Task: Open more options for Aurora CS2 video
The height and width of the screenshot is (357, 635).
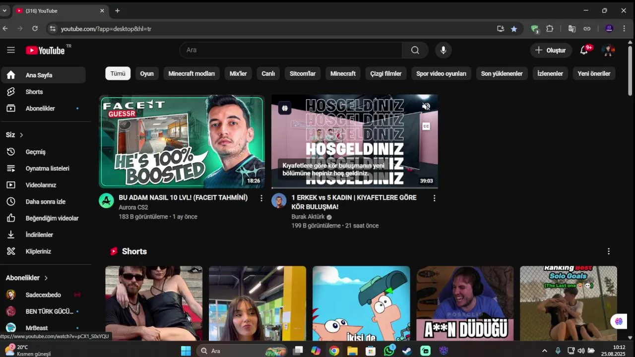Action: (x=261, y=198)
